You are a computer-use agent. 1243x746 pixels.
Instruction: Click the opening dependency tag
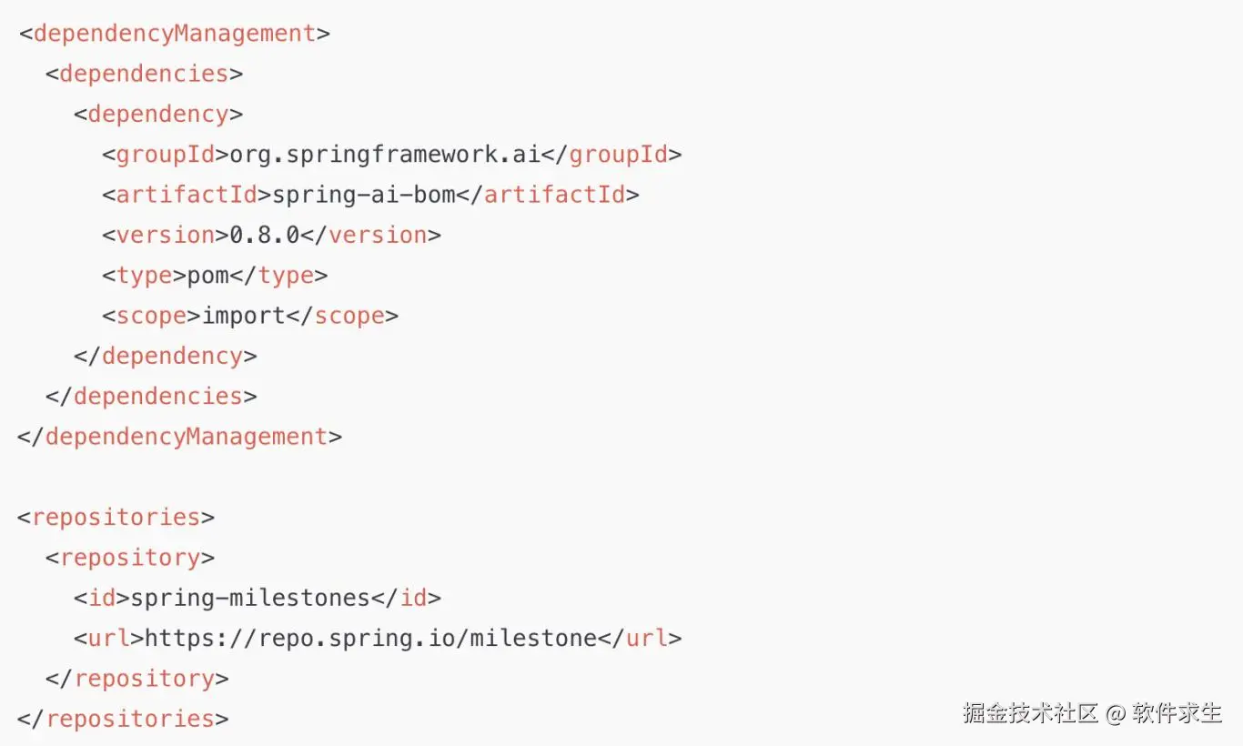click(x=158, y=114)
